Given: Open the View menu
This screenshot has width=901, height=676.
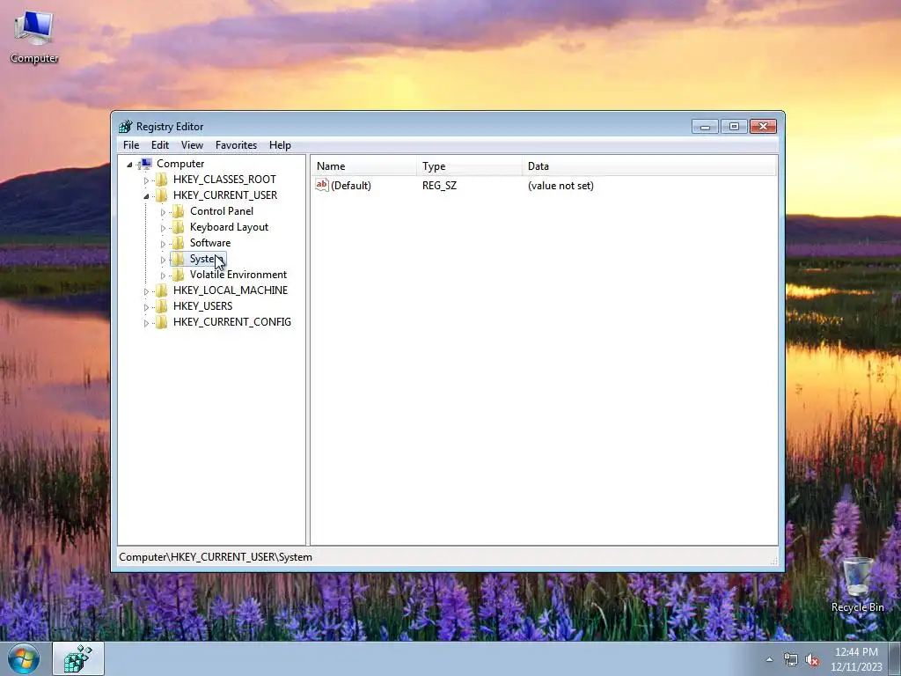Looking at the screenshot, I should tap(192, 145).
